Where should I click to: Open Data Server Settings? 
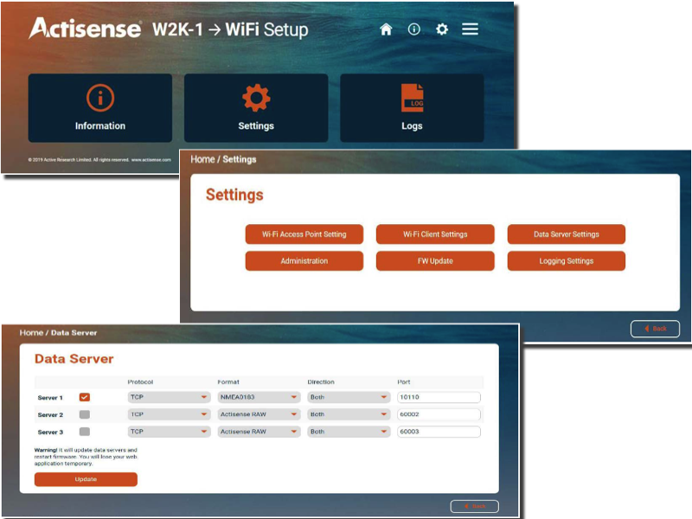567,234
